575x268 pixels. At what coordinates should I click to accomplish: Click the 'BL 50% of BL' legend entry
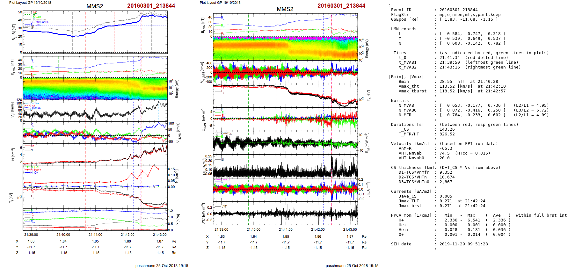click(40, 22)
